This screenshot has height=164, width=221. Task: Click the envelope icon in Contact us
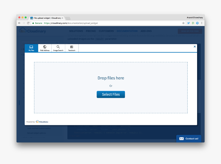point(181,139)
